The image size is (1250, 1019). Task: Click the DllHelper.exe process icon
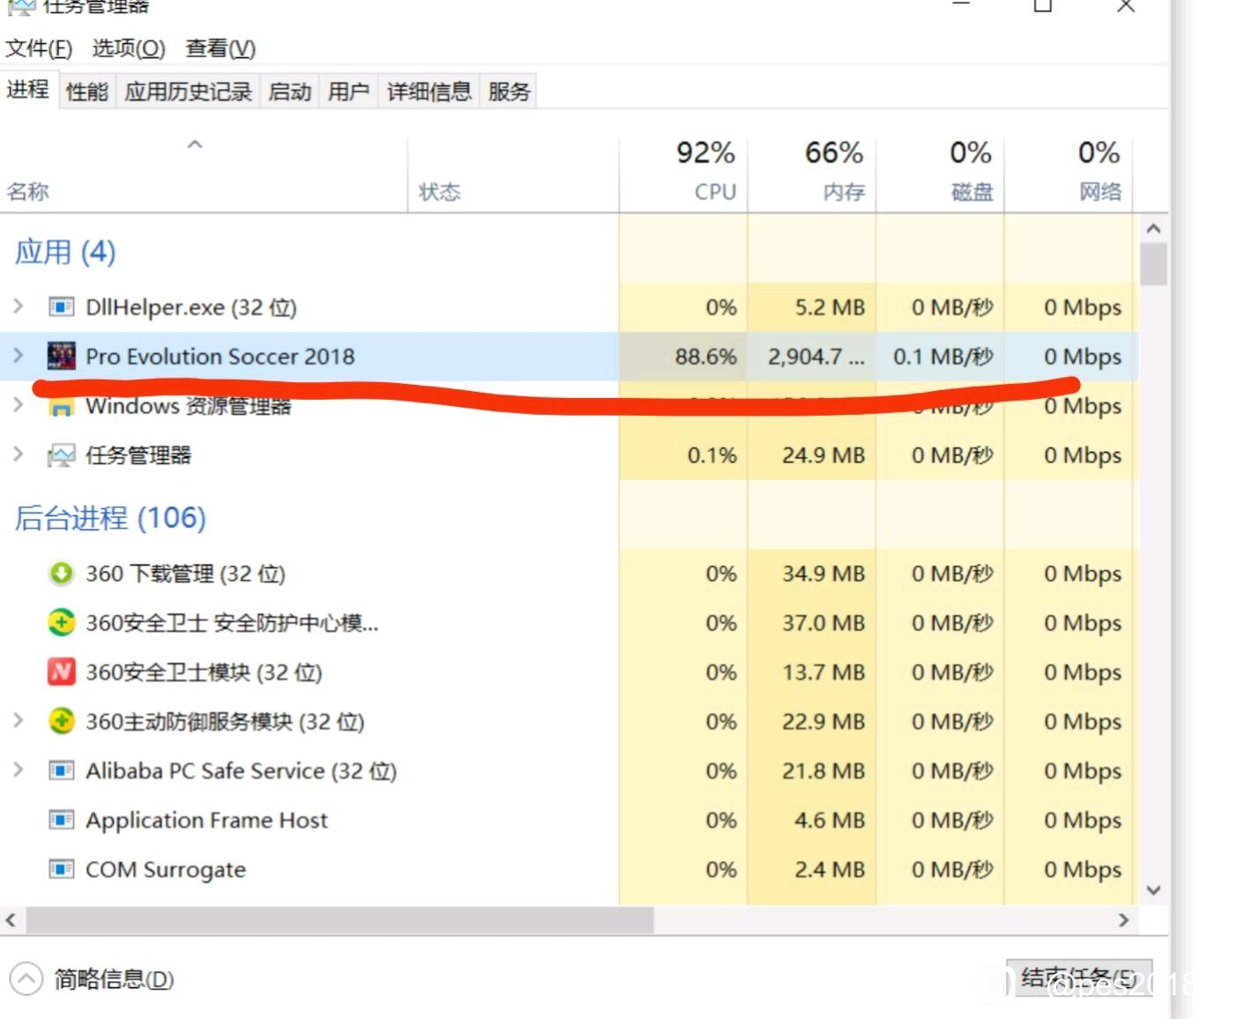click(x=61, y=307)
